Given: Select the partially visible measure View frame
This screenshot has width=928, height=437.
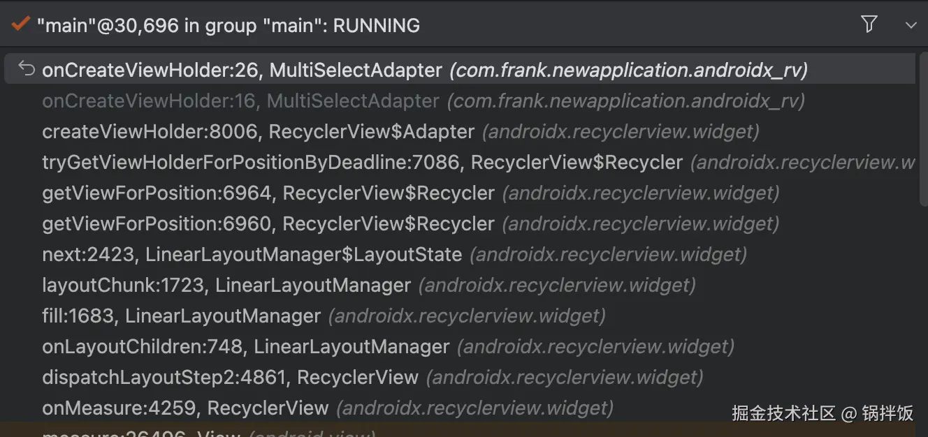Looking at the screenshot, I should 140,433.
